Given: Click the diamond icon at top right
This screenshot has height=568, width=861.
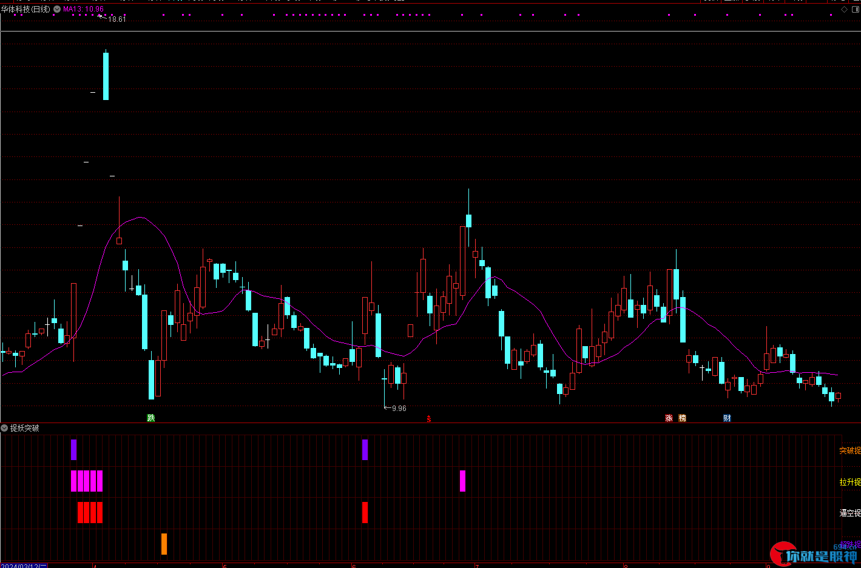Looking at the screenshot, I should pos(844,9).
